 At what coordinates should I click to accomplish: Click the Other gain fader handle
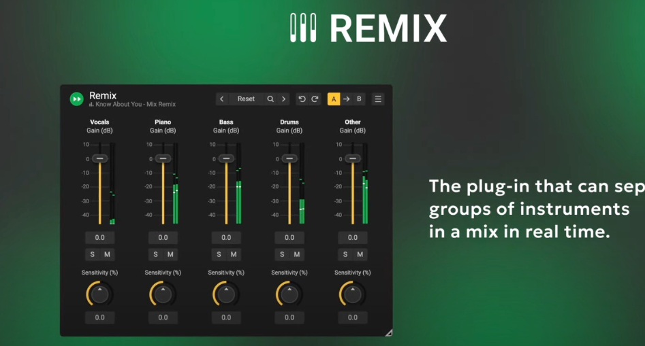coord(353,158)
